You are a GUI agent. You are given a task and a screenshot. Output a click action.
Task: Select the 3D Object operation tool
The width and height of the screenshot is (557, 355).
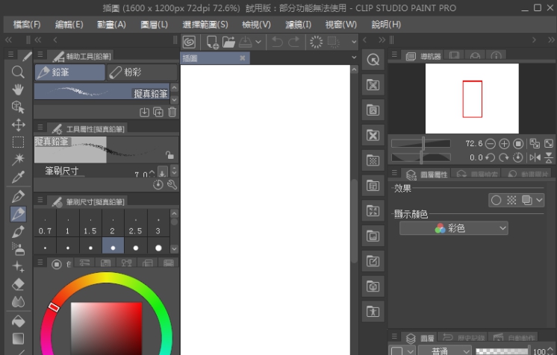18,107
